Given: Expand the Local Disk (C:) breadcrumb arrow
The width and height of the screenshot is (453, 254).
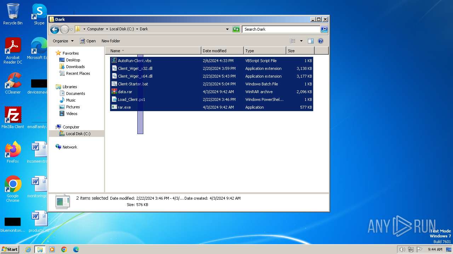Looking at the screenshot, I should [137, 29].
